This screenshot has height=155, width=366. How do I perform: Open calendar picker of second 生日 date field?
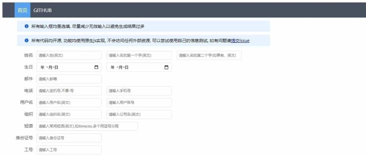pos(166,67)
